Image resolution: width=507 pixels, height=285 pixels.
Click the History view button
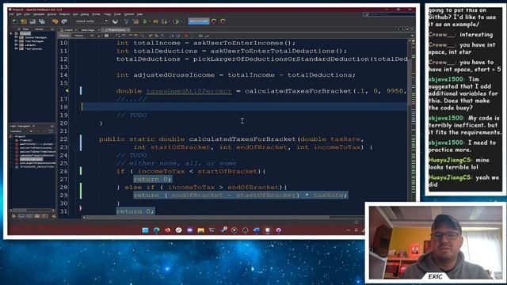click(78, 36)
